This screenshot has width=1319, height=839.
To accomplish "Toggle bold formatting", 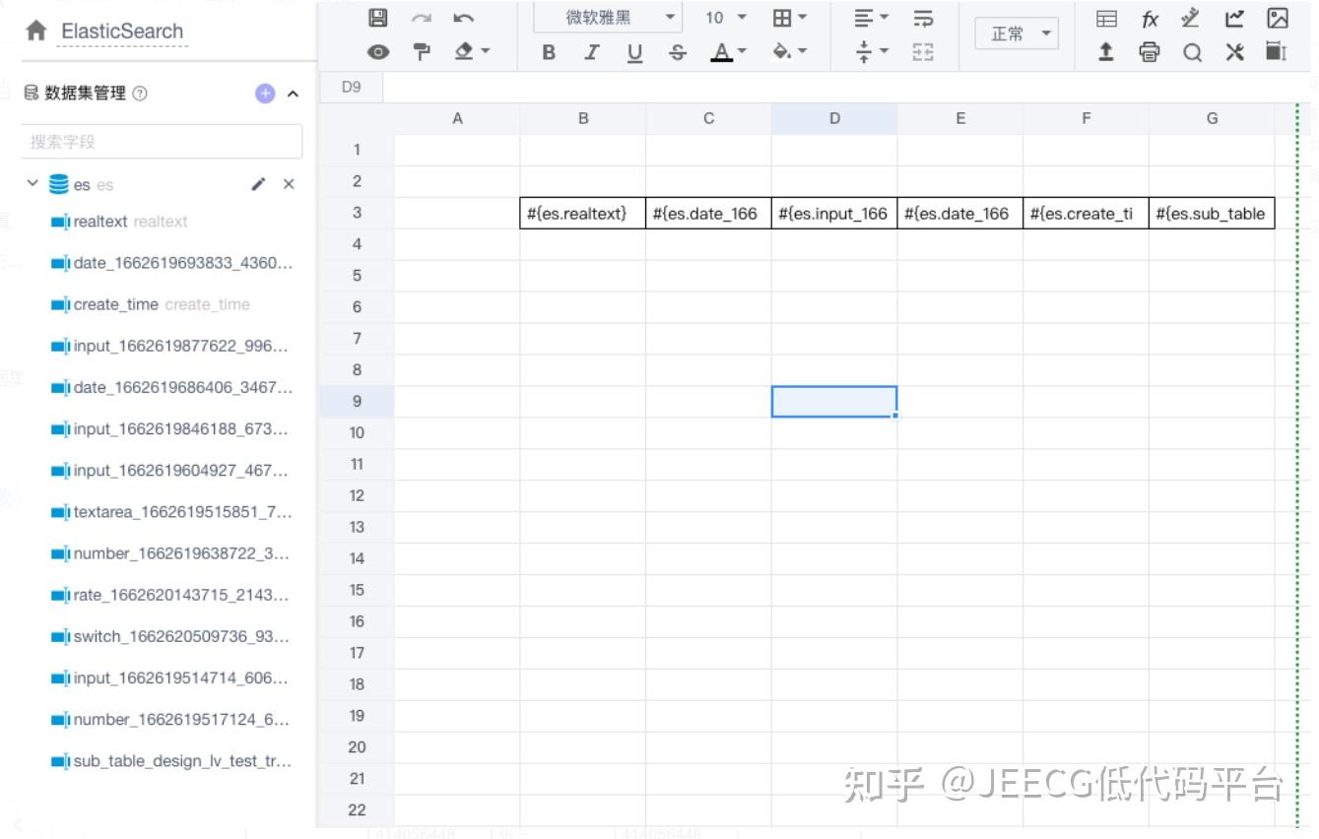I will point(549,53).
